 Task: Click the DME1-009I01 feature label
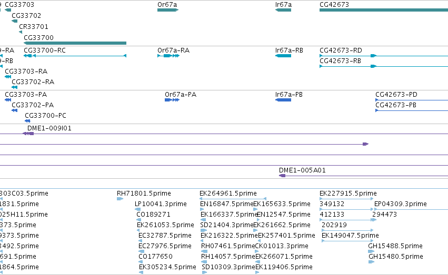pyautogui.click(x=49, y=128)
